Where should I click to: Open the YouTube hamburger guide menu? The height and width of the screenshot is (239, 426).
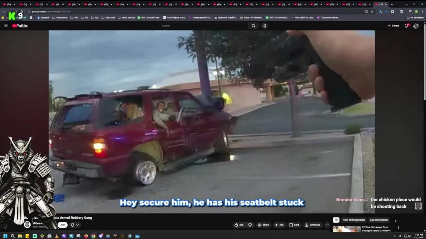(6, 26)
